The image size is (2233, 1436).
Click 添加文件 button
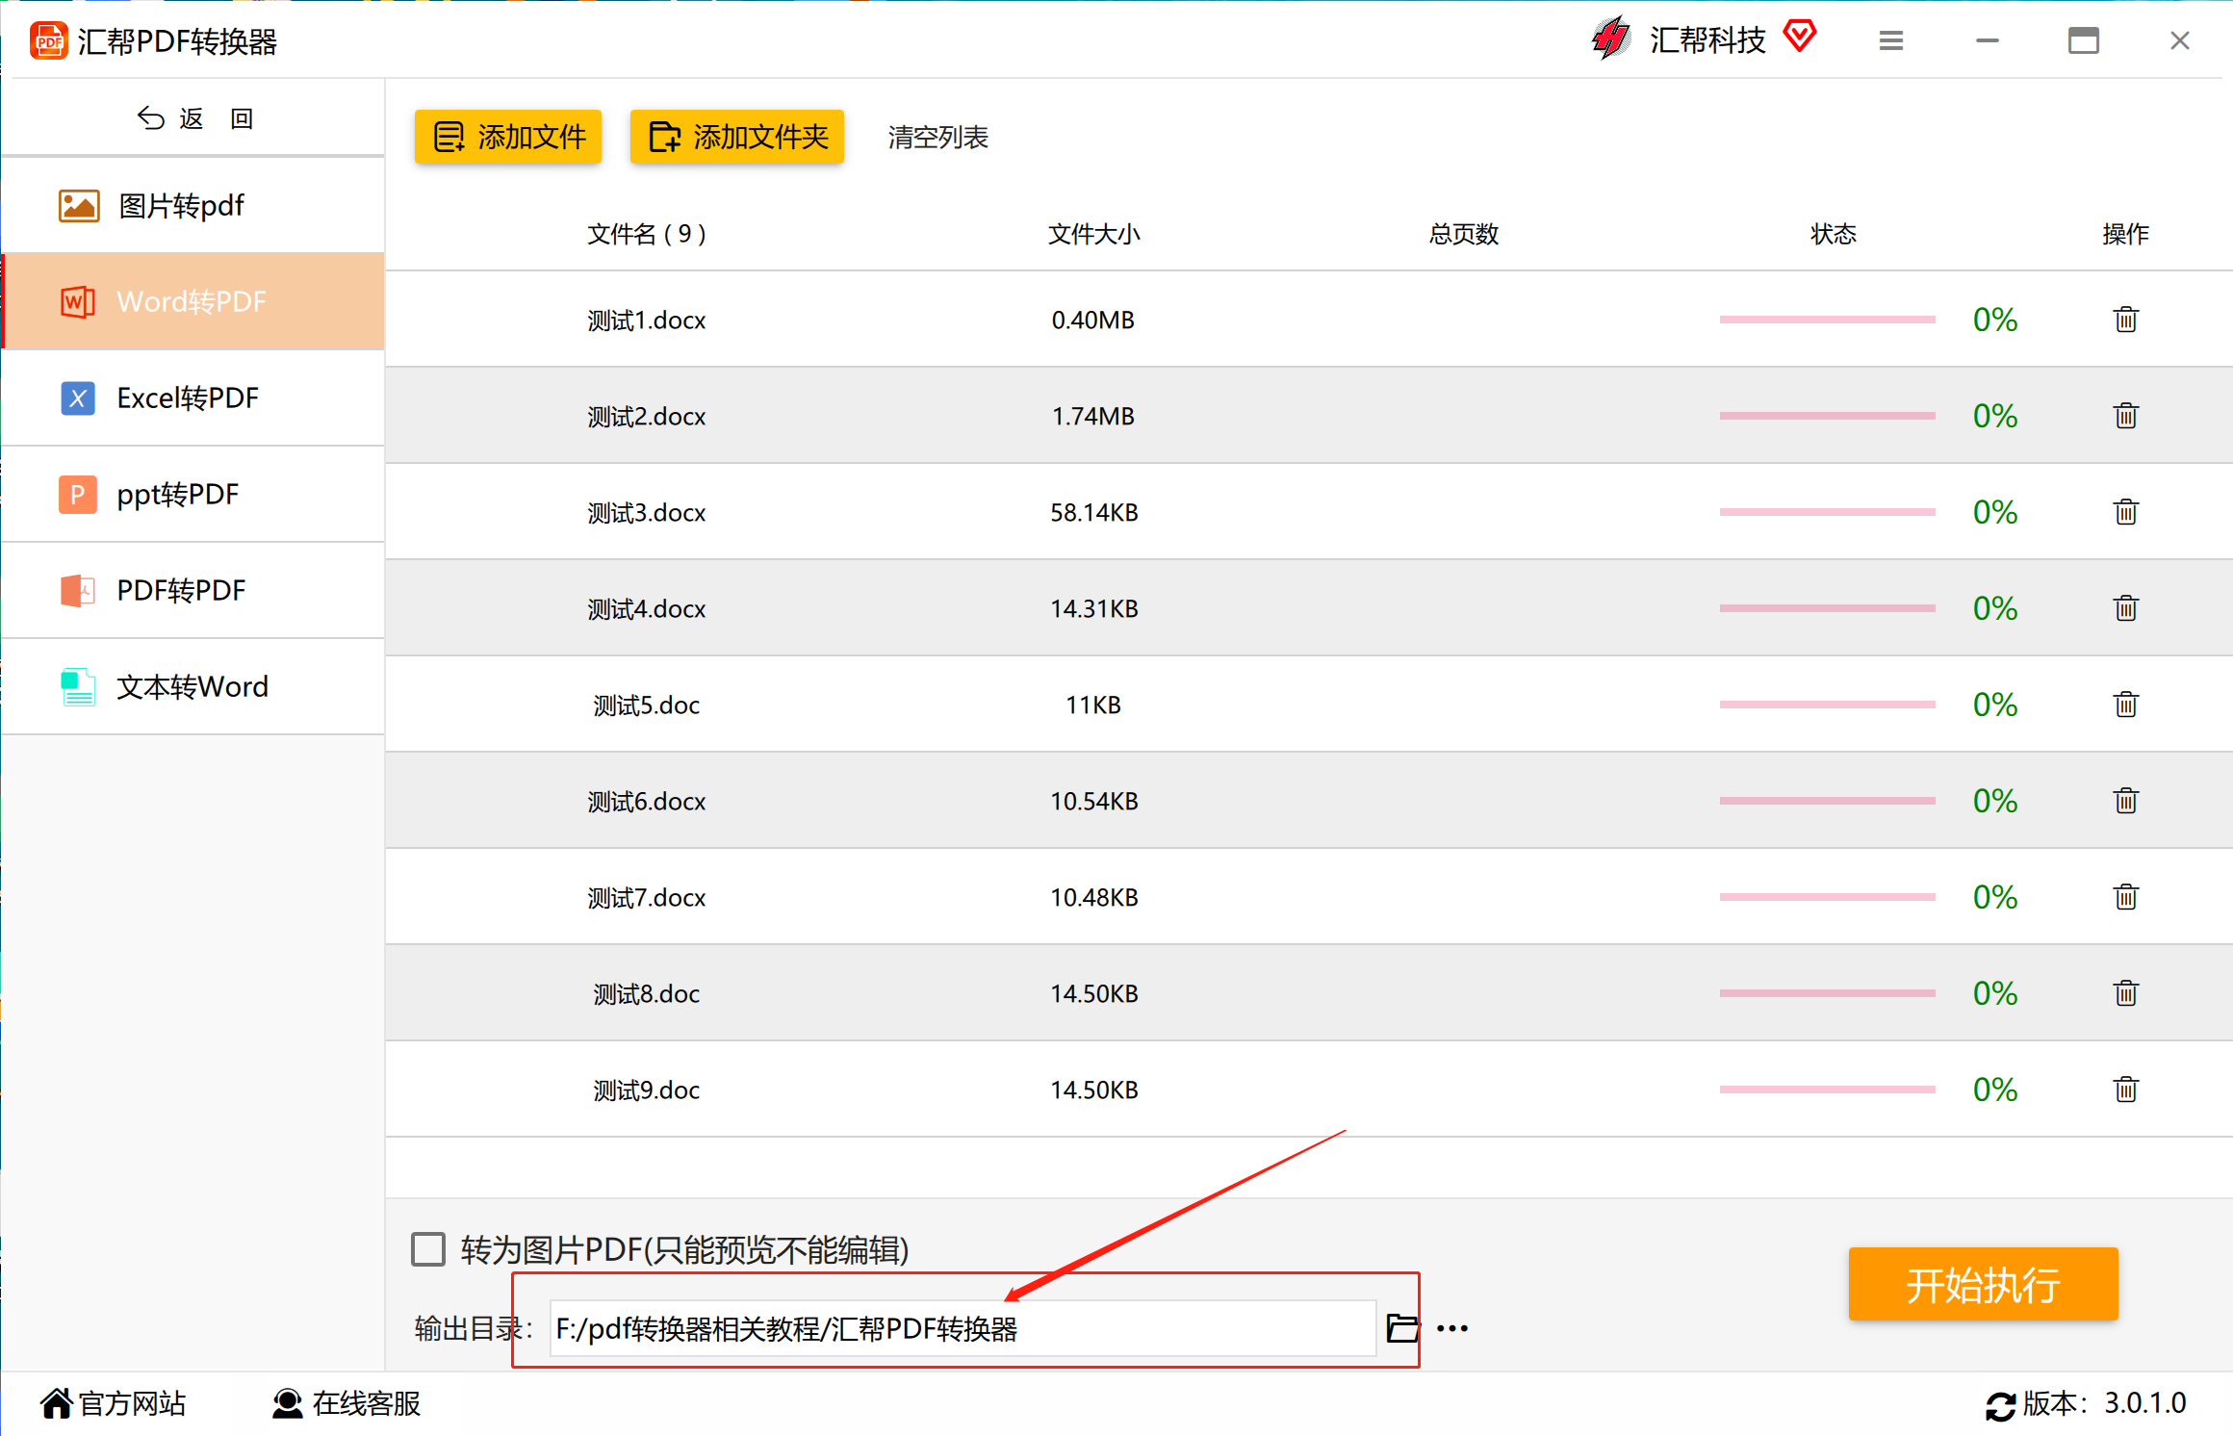click(x=508, y=137)
